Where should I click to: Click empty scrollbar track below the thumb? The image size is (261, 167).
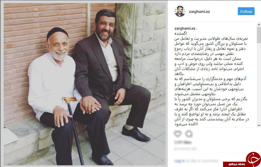(259, 83)
